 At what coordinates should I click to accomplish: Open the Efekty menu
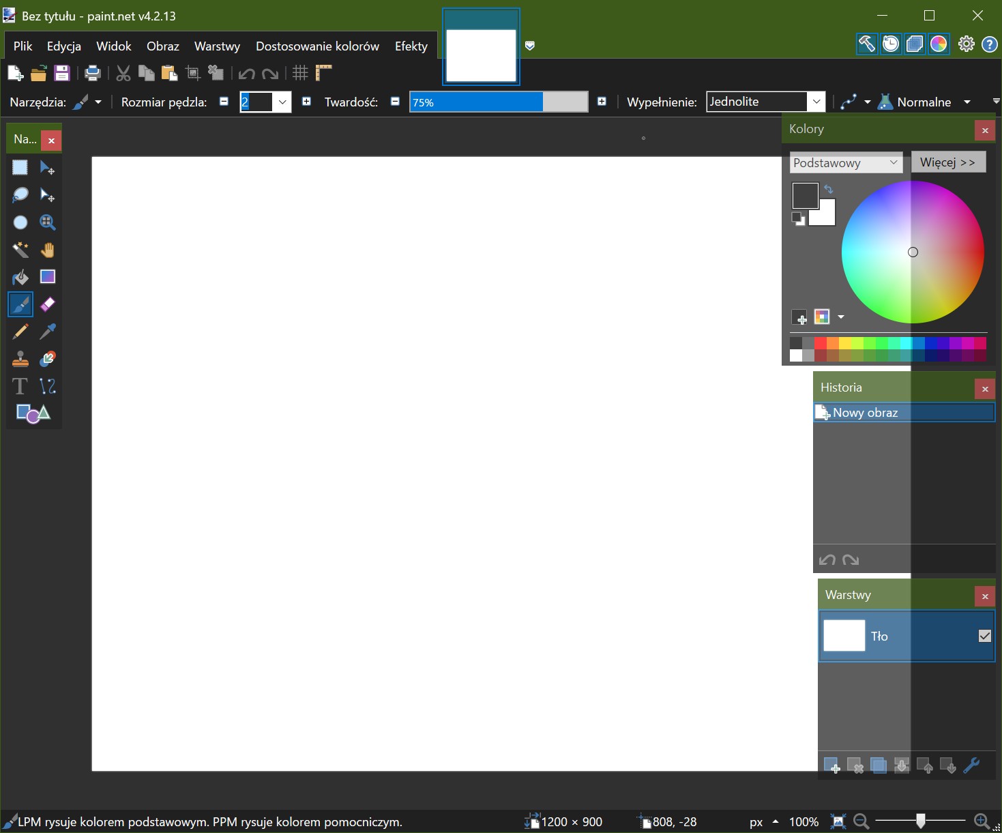(x=411, y=46)
